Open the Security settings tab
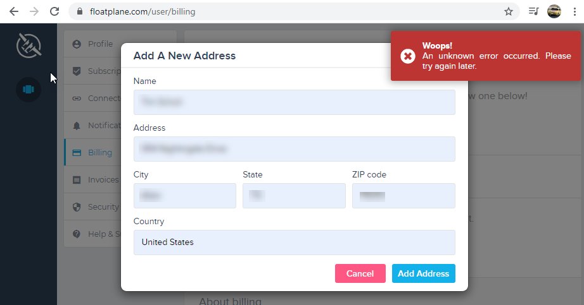 click(x=92, y=206)
